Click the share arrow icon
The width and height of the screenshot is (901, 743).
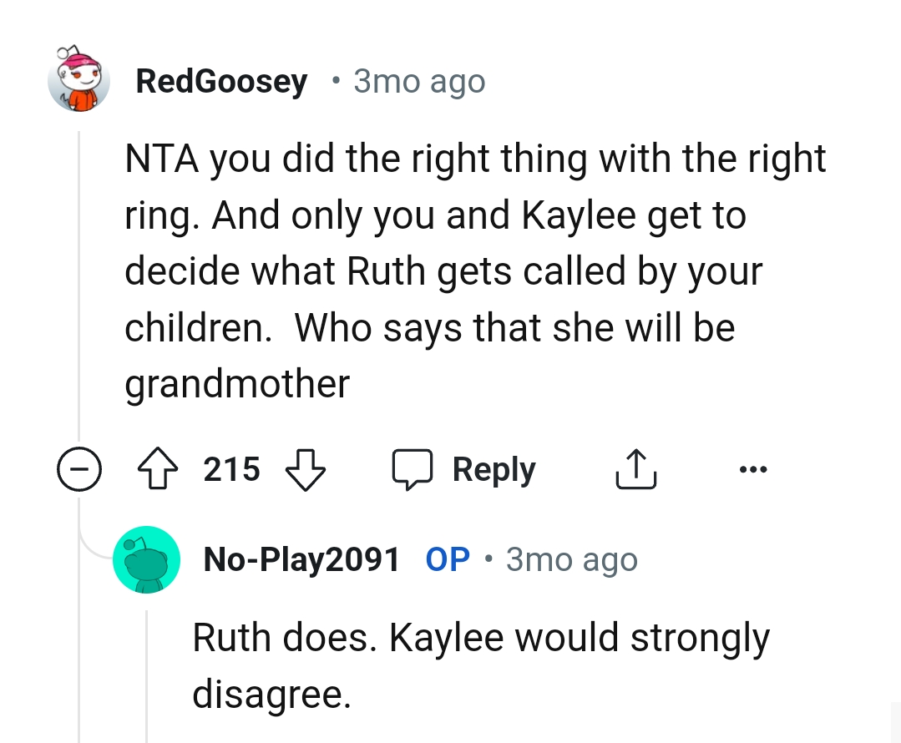(x=637, y=470)
